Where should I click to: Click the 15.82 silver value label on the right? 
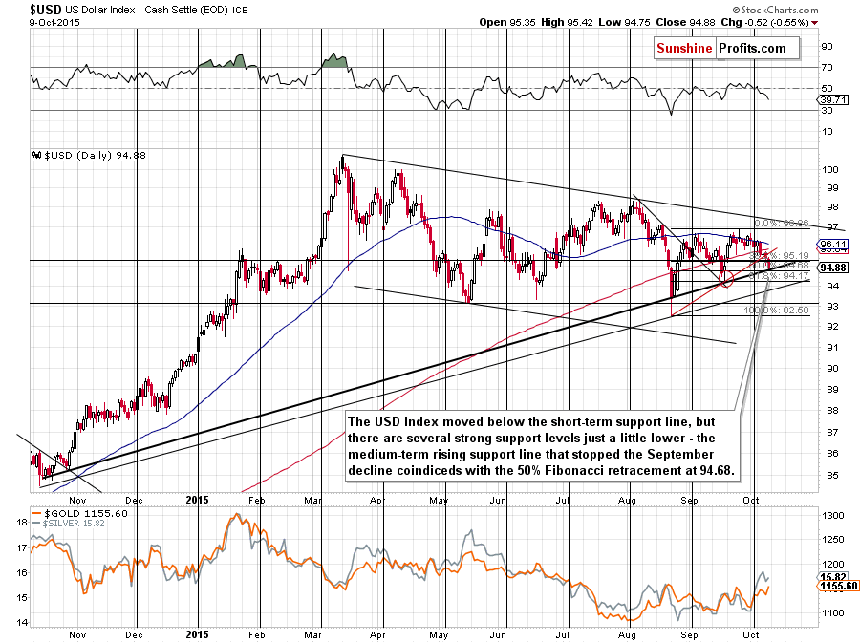coord(833,577)
